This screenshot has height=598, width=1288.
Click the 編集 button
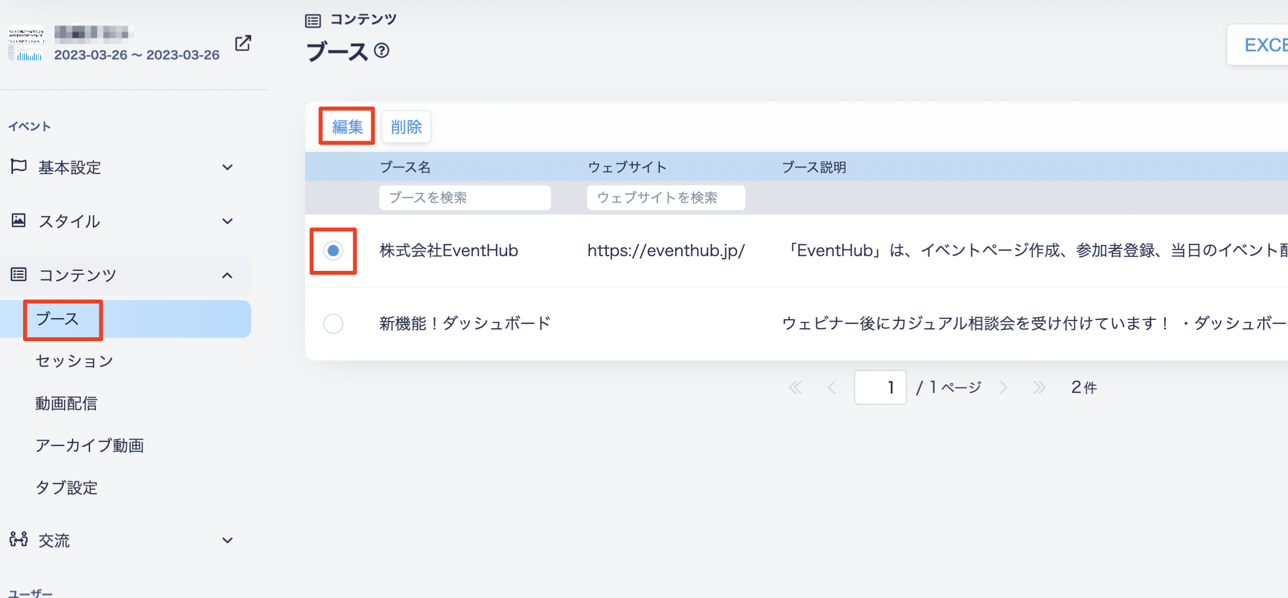[347, 127]
